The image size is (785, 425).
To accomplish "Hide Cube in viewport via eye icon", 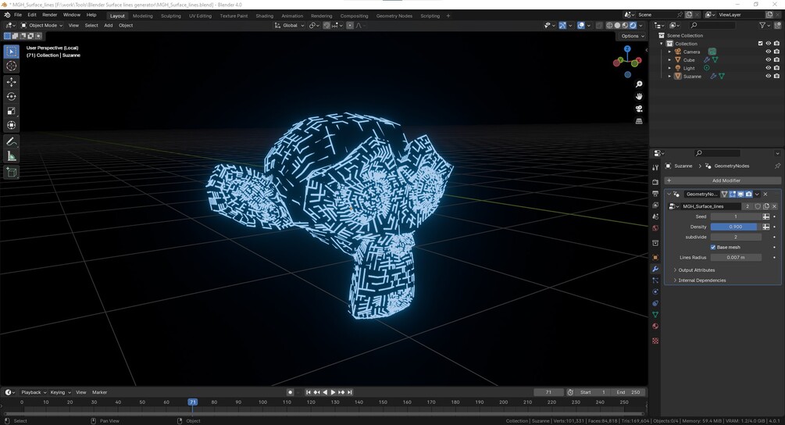I will (768, 60).
